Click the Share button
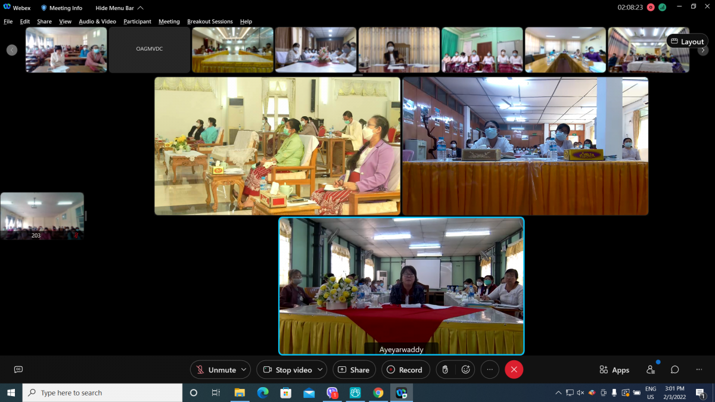Screen dimensions: 715x402 [x=354, y=370]
